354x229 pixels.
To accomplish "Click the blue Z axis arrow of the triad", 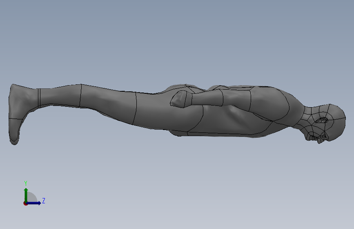I will [x=34, y=203].
